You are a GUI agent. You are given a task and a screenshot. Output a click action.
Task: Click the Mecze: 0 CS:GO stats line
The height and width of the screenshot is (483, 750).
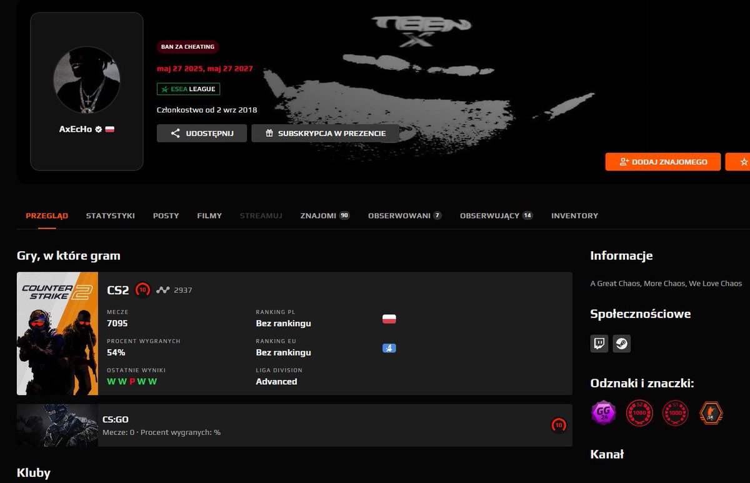pyautogui.click(x=161, y=432)
